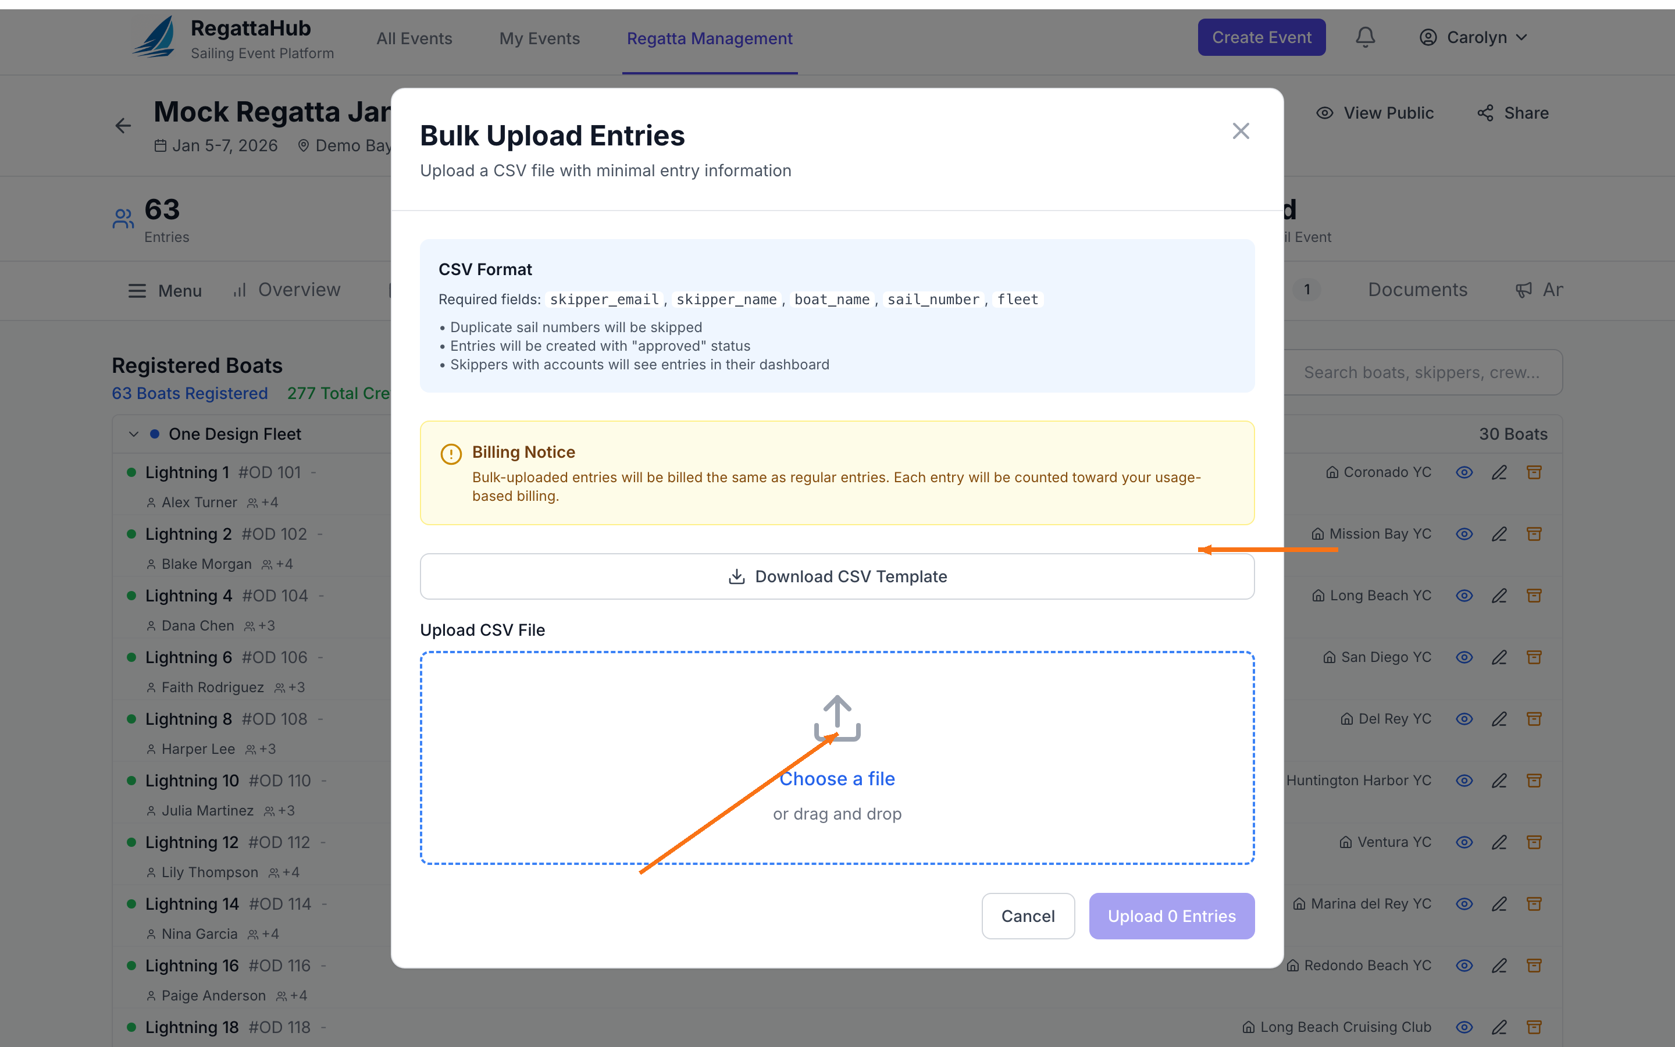Viewport: 1675px width, 1047px height.
Task: Click the back arrow beside Mock Regatta
Action: coord(123,125)
